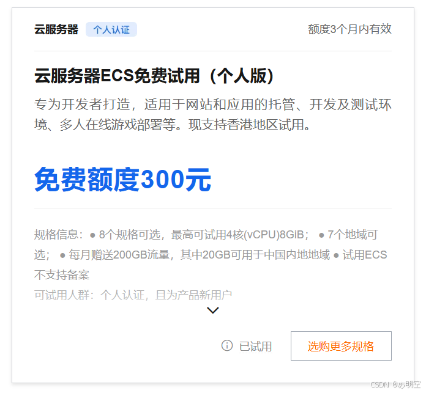426x393 pixels.
Task: Select the 个人认证 badge
Action: tap(111, 29)
